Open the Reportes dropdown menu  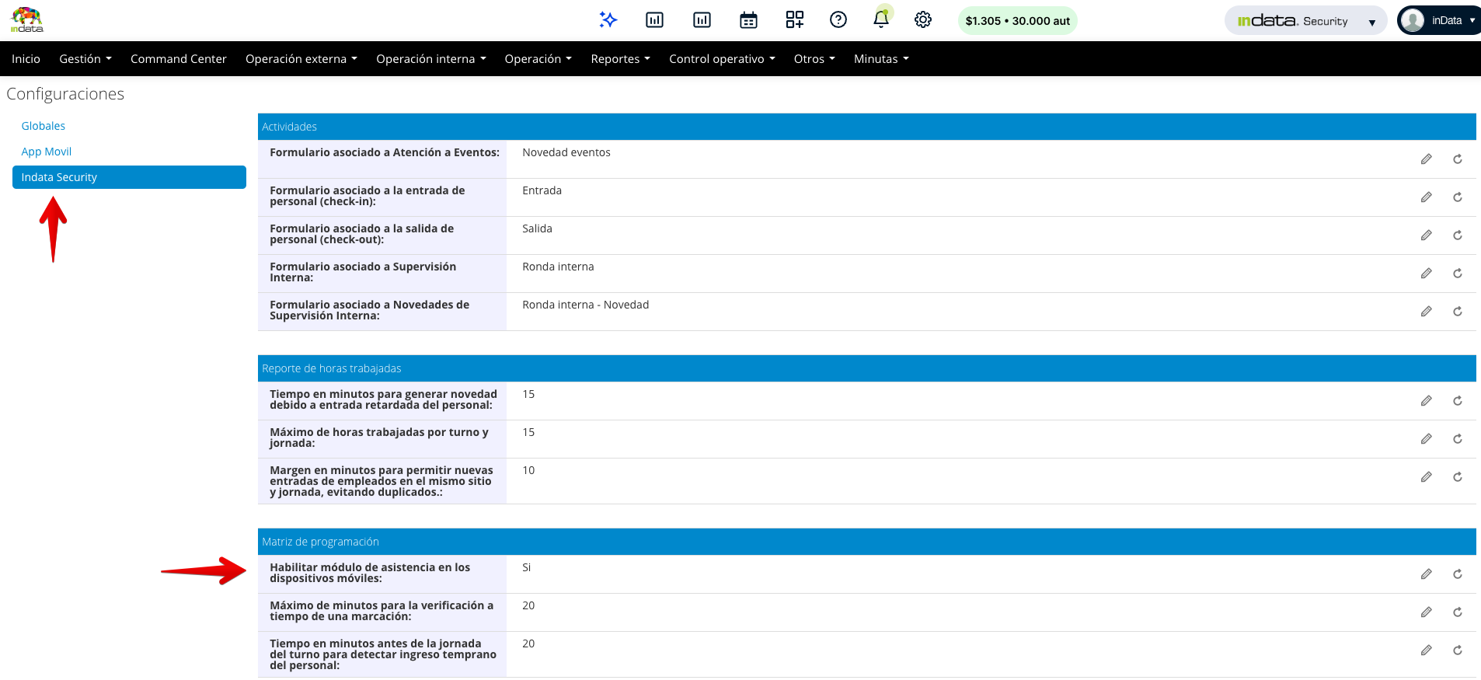(x=620, y=59)
